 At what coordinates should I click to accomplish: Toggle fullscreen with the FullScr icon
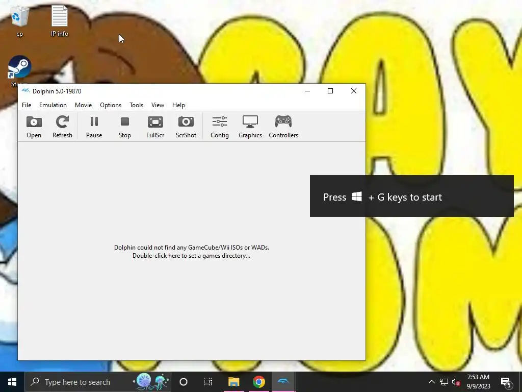click(x=155, y=127)
